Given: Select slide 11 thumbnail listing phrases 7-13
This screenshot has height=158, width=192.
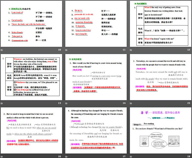Looking at the screenshot, I should 96,24.
